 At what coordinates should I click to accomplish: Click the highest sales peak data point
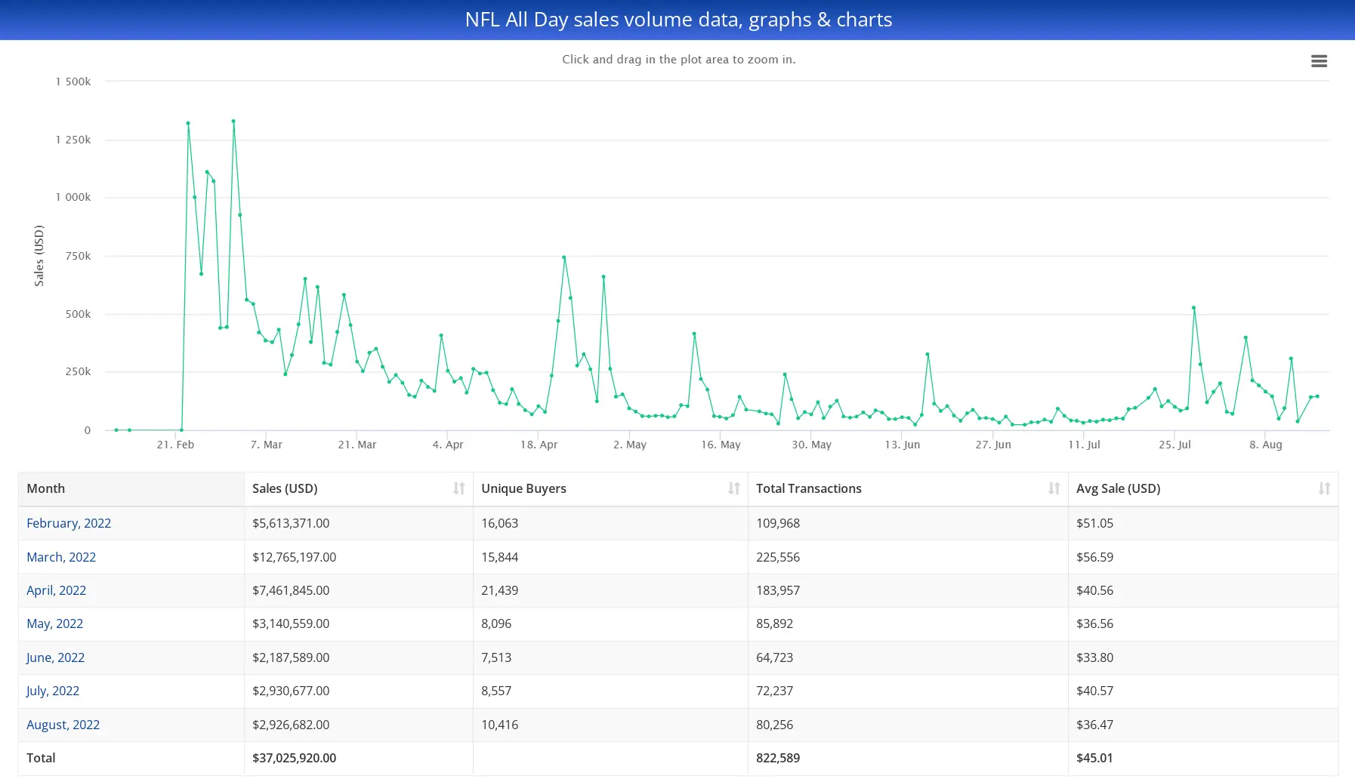233,121
